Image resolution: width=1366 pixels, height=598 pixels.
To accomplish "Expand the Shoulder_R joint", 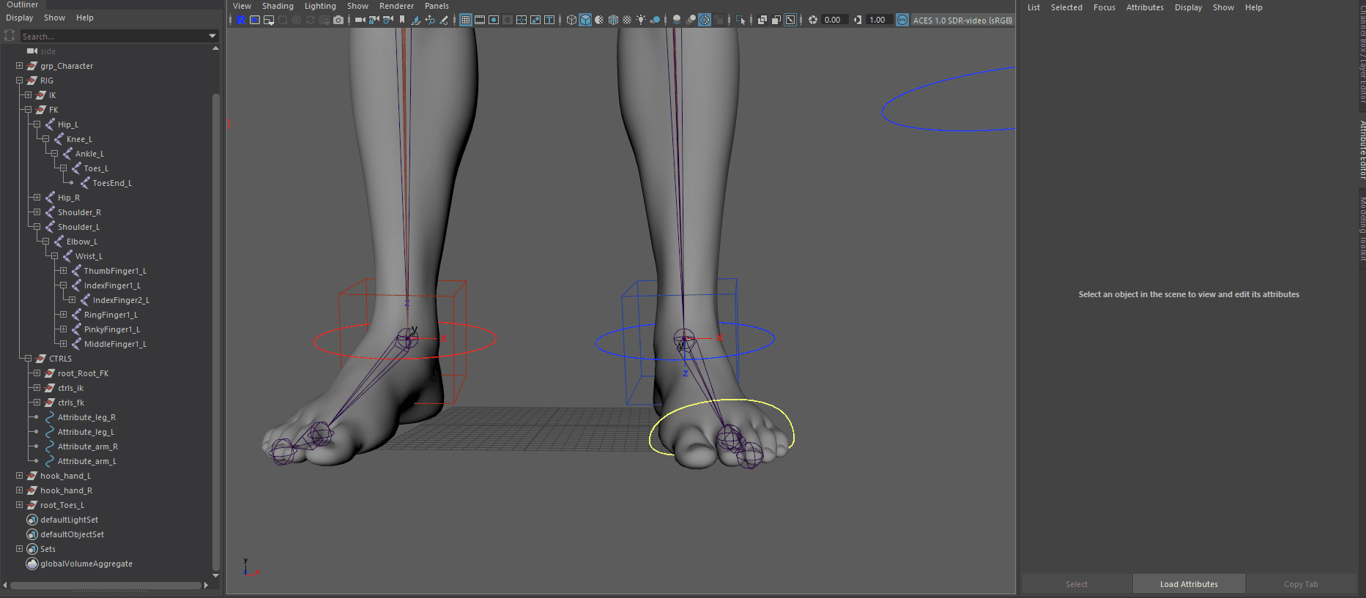I will click(x=37, y=212).
